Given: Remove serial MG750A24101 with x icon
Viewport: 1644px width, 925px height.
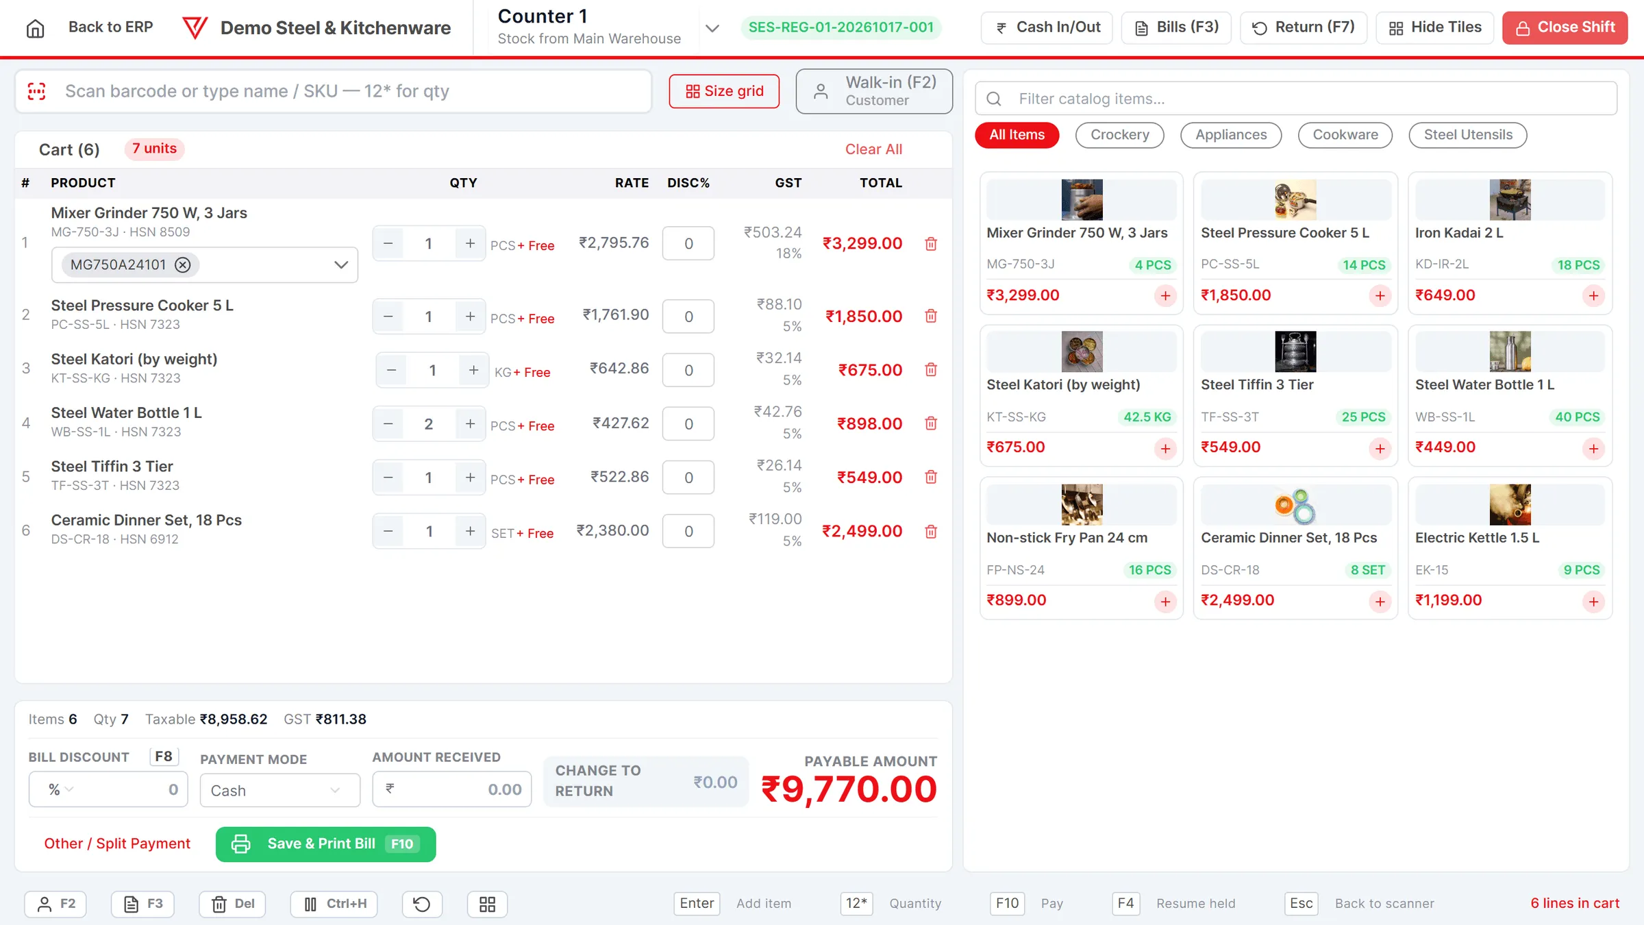Looking at the screenshot, I should pyautogui.click(x=182, y=265).
